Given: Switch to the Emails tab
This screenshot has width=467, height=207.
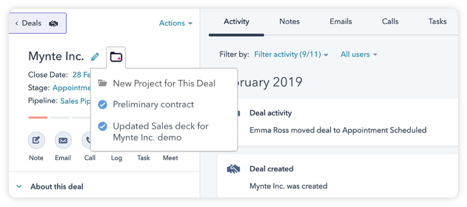Looking at the screenshot, I should [341, 22].
